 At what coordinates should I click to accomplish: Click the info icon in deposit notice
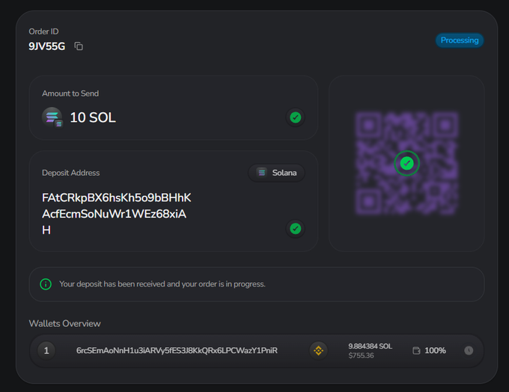pyautogui.click(x=46, y=284)
